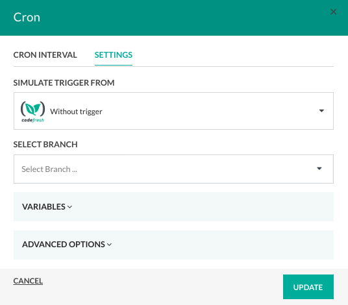This screenshot has width=348, height=305.
Task: Open the Simulate Trigger From dropdown arrow
Action: [x=321, y=111]
